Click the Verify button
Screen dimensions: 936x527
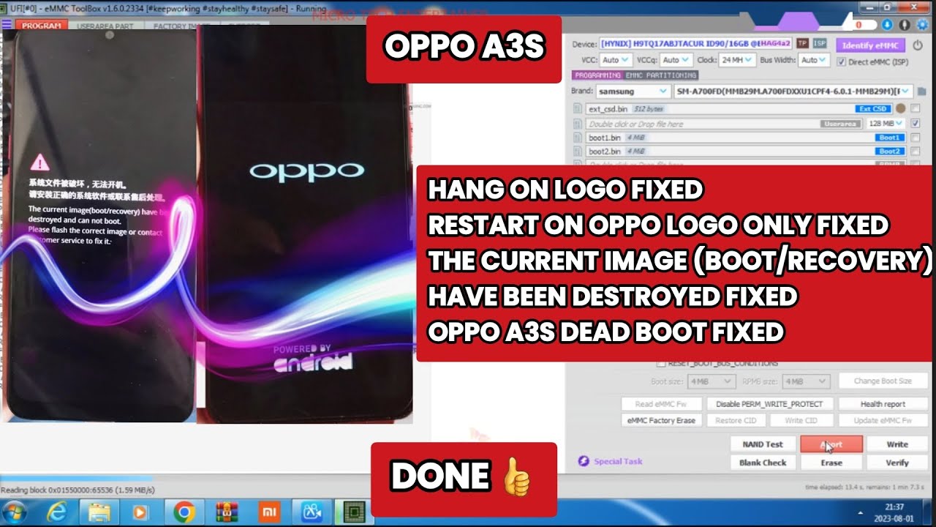(x=897, y=463)
